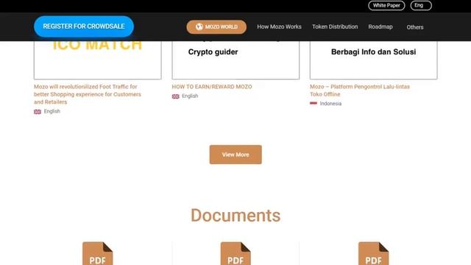The image size is (471, 265).
Task: Open Mozo will revolutionilized Foot Traffic link
Action: coord(88,94)
